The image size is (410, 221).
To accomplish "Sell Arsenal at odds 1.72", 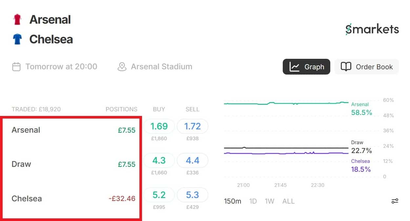I will 193,126.
